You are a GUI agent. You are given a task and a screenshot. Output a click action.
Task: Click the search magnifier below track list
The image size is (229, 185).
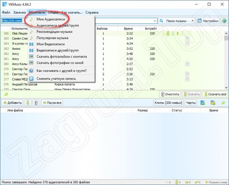pos(6,94)
